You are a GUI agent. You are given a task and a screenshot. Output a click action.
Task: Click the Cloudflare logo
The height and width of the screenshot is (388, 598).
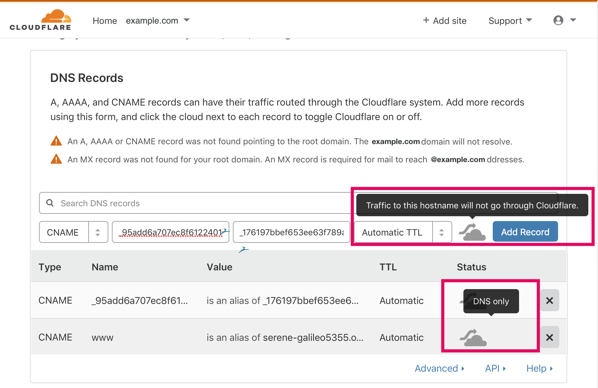tap(41, 20)
